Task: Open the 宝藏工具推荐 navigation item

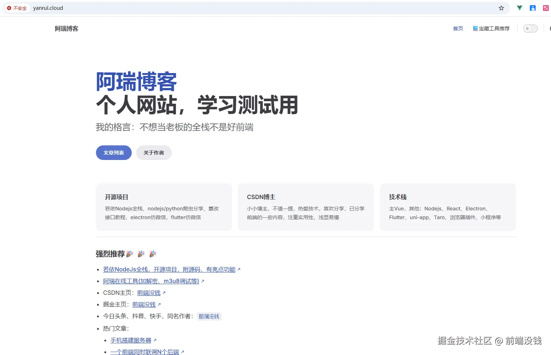Action: [491, 28]
